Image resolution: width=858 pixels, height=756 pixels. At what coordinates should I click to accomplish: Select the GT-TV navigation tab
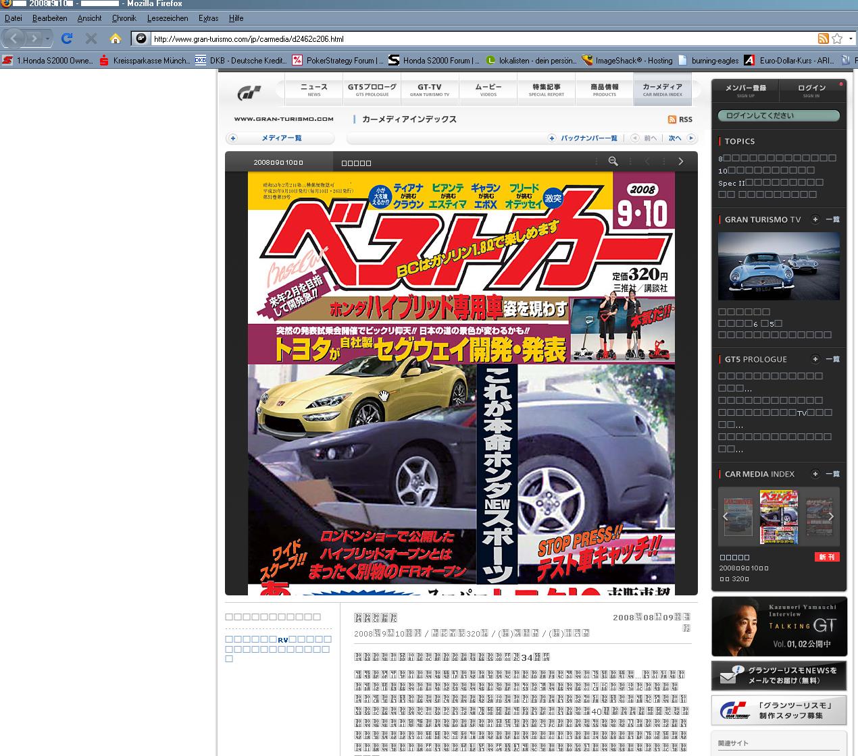(429, 90)
